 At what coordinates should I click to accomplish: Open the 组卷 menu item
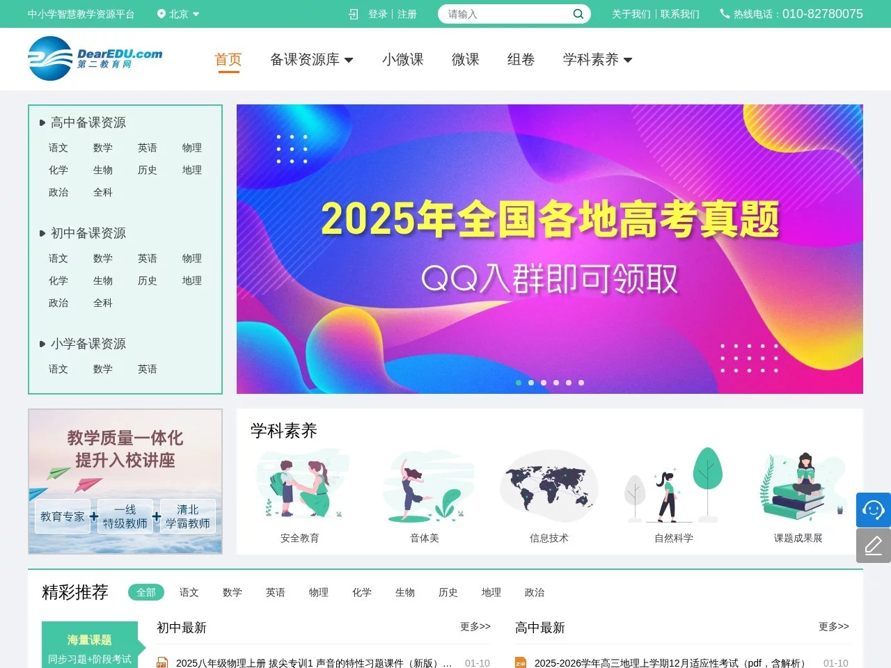pos(520,59)
